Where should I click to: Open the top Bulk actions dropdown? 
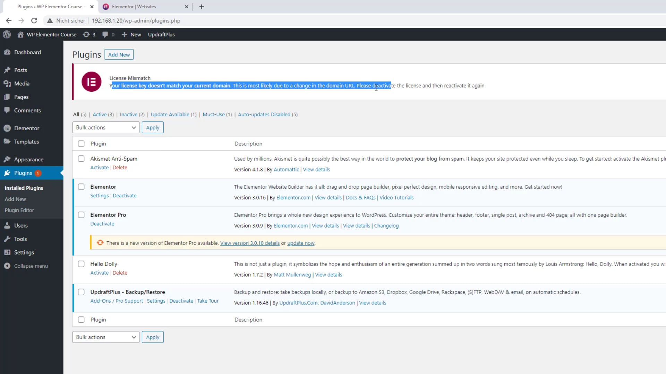(105, 127)
